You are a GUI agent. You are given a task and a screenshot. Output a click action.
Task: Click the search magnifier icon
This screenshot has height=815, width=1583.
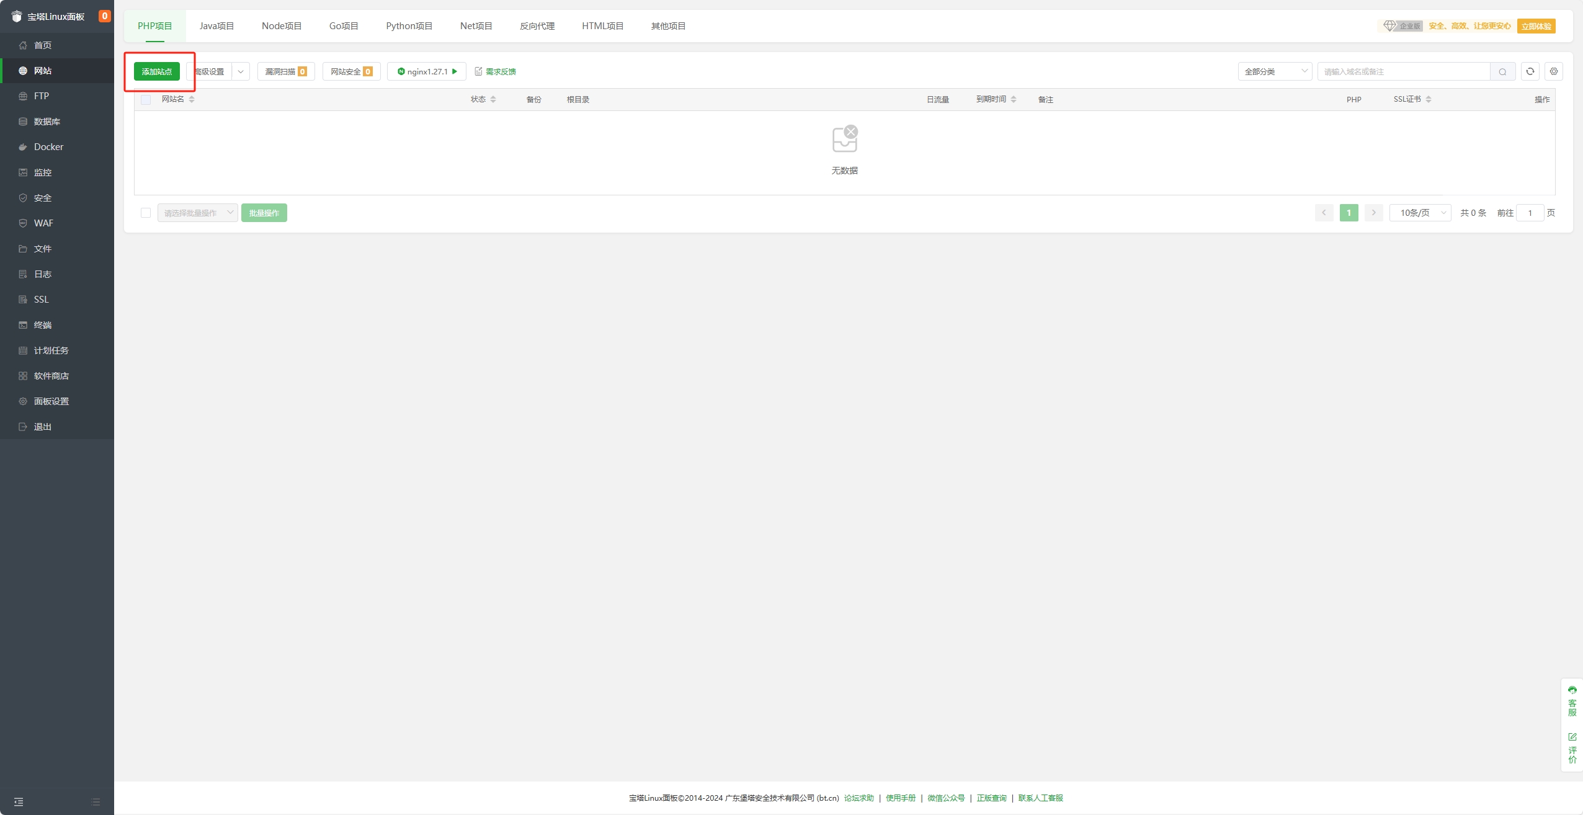[x=1502, y=72]
